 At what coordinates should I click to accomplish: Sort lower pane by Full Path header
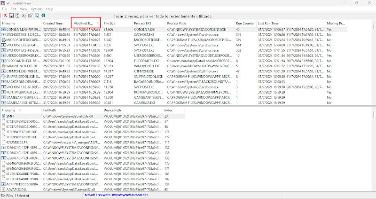72,110
